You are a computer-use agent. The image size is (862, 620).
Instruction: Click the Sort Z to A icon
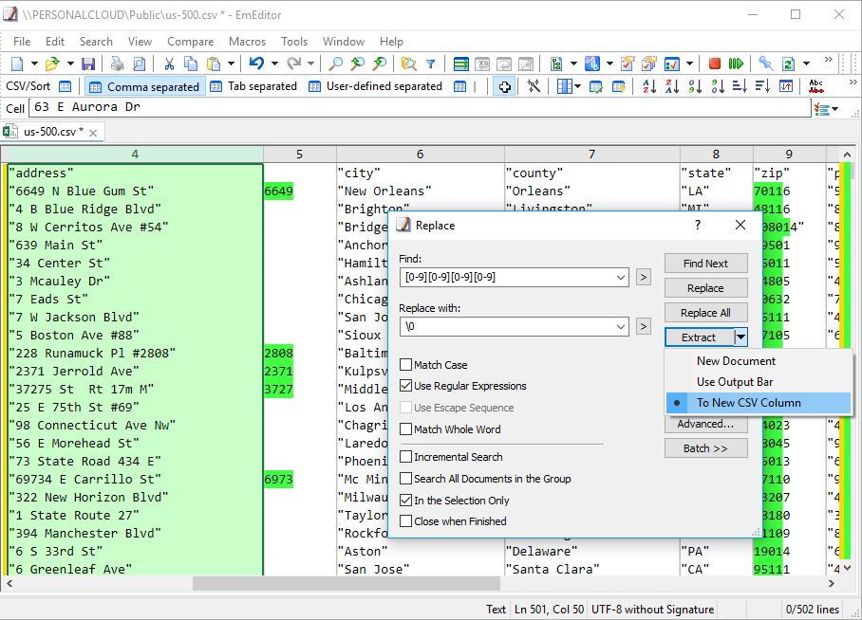672,86
